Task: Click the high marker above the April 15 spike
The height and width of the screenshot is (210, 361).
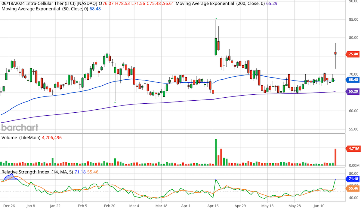Action: pos(216,19)
